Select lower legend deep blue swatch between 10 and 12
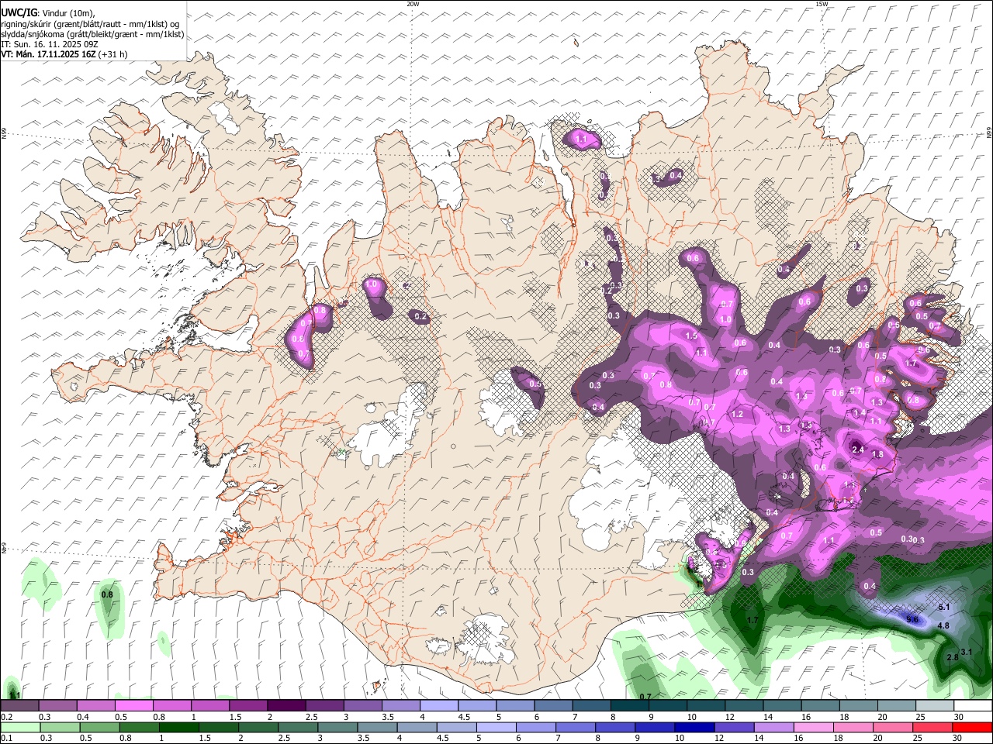 tap(694, 727)
